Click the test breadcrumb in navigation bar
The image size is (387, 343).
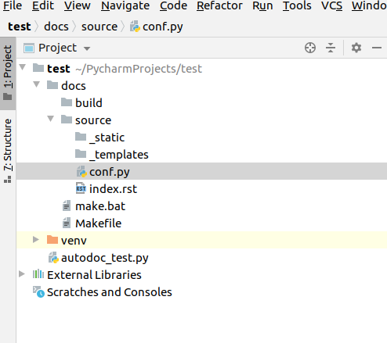click(20, 27)
